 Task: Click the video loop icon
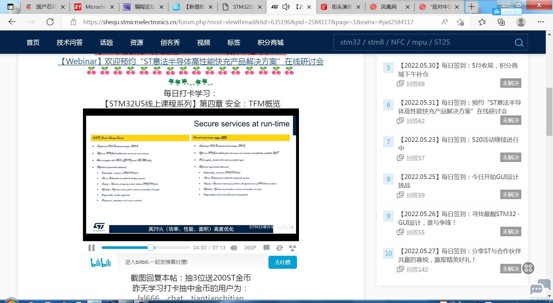[279, 248]
